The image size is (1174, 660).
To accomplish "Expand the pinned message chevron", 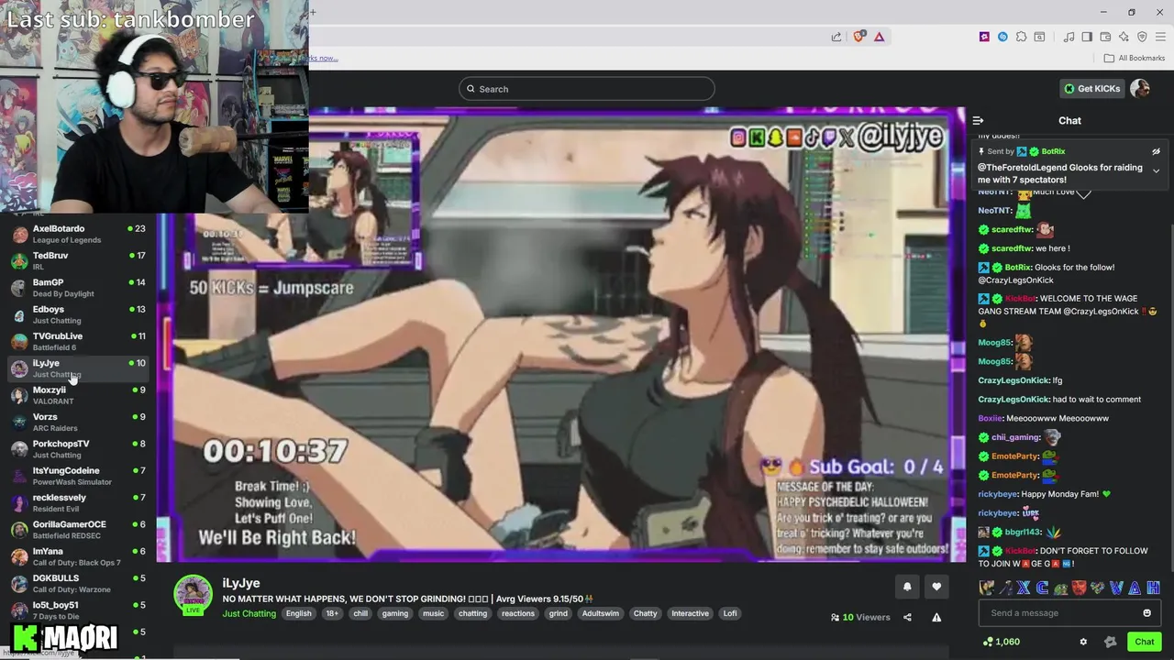I will 1156,171.
